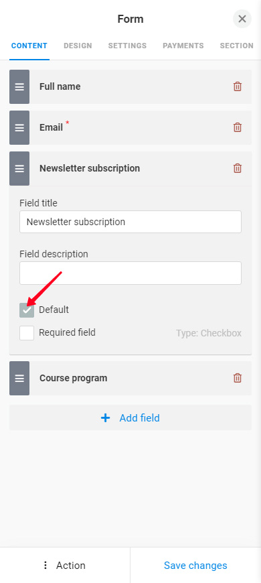Click the Field description input box
Viewport: 261px width, 583px height.
pos(130,273)
